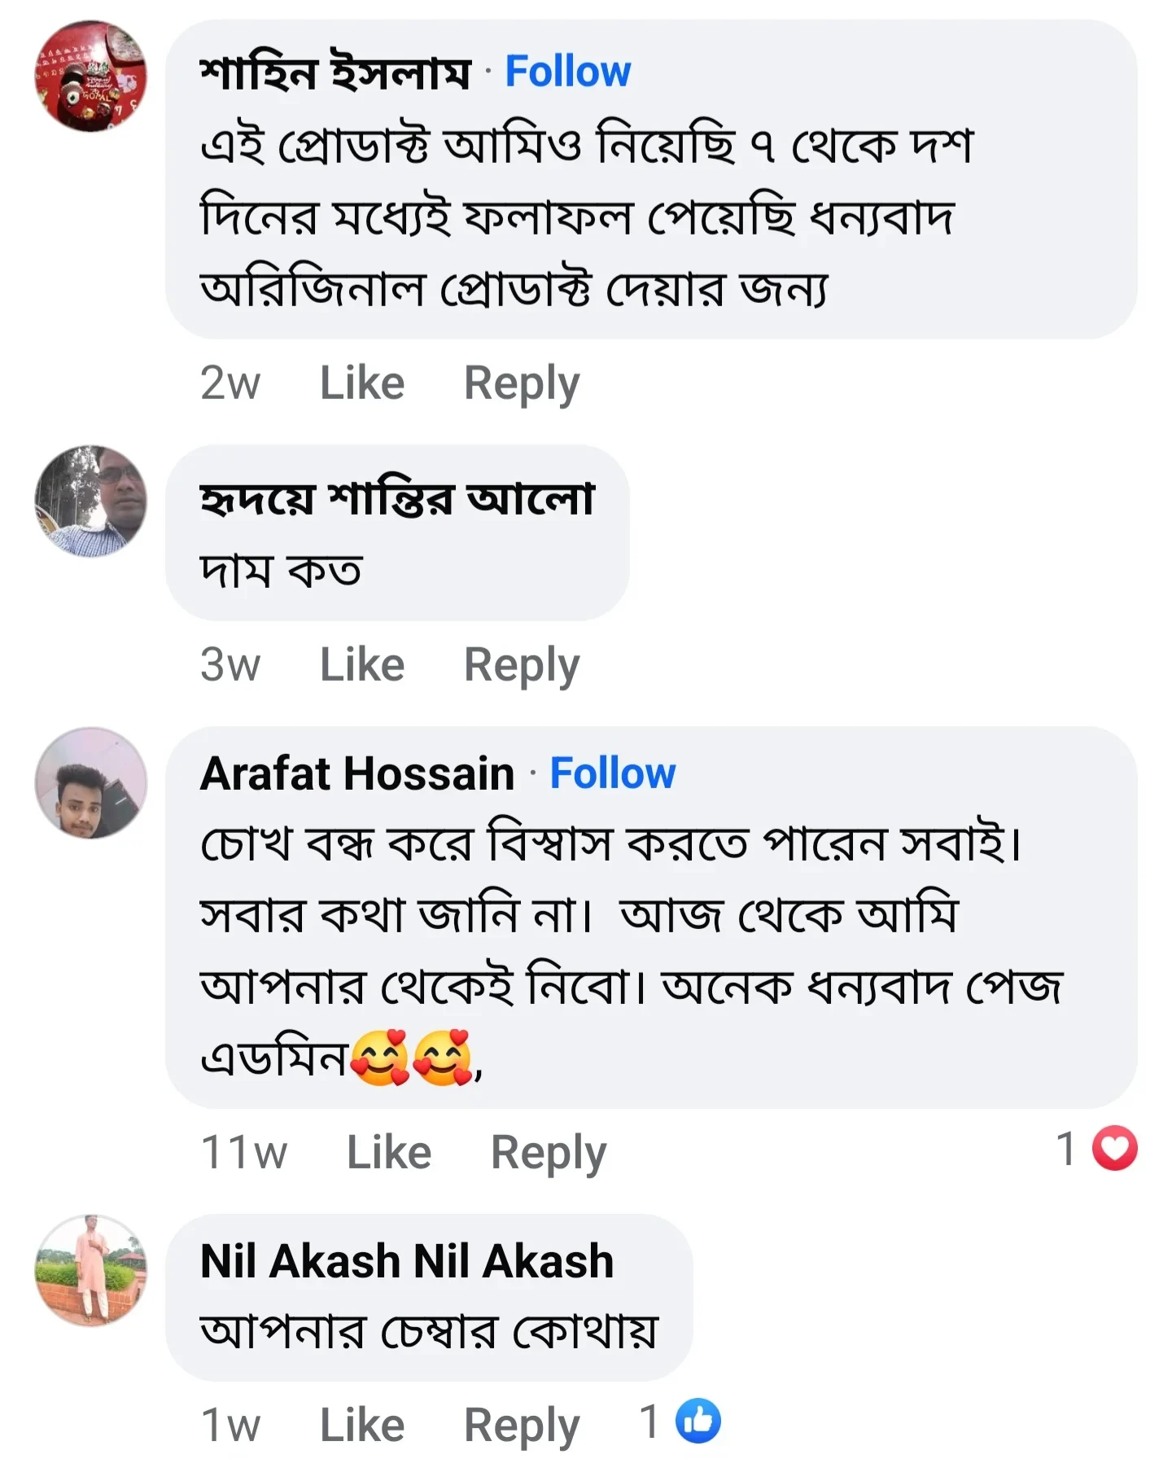
Task: Reply to the দাম কত comment
Action: [x=520, y=664]
